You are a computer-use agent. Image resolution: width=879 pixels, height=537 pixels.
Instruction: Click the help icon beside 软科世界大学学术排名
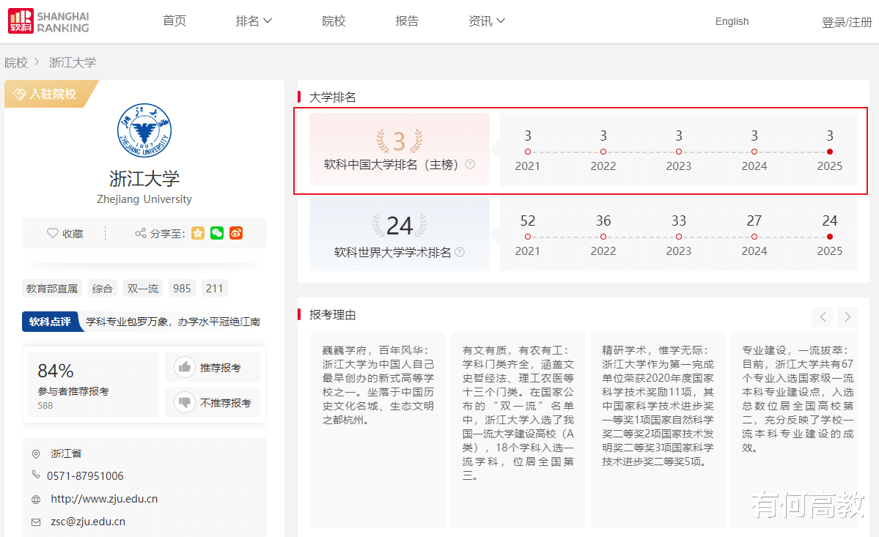coord(460,252)
